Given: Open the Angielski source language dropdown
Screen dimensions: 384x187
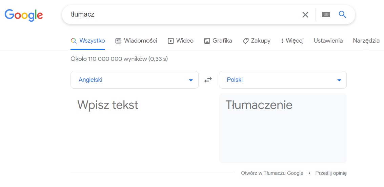Looking at the screenshot, I should (x=135, y=80).
